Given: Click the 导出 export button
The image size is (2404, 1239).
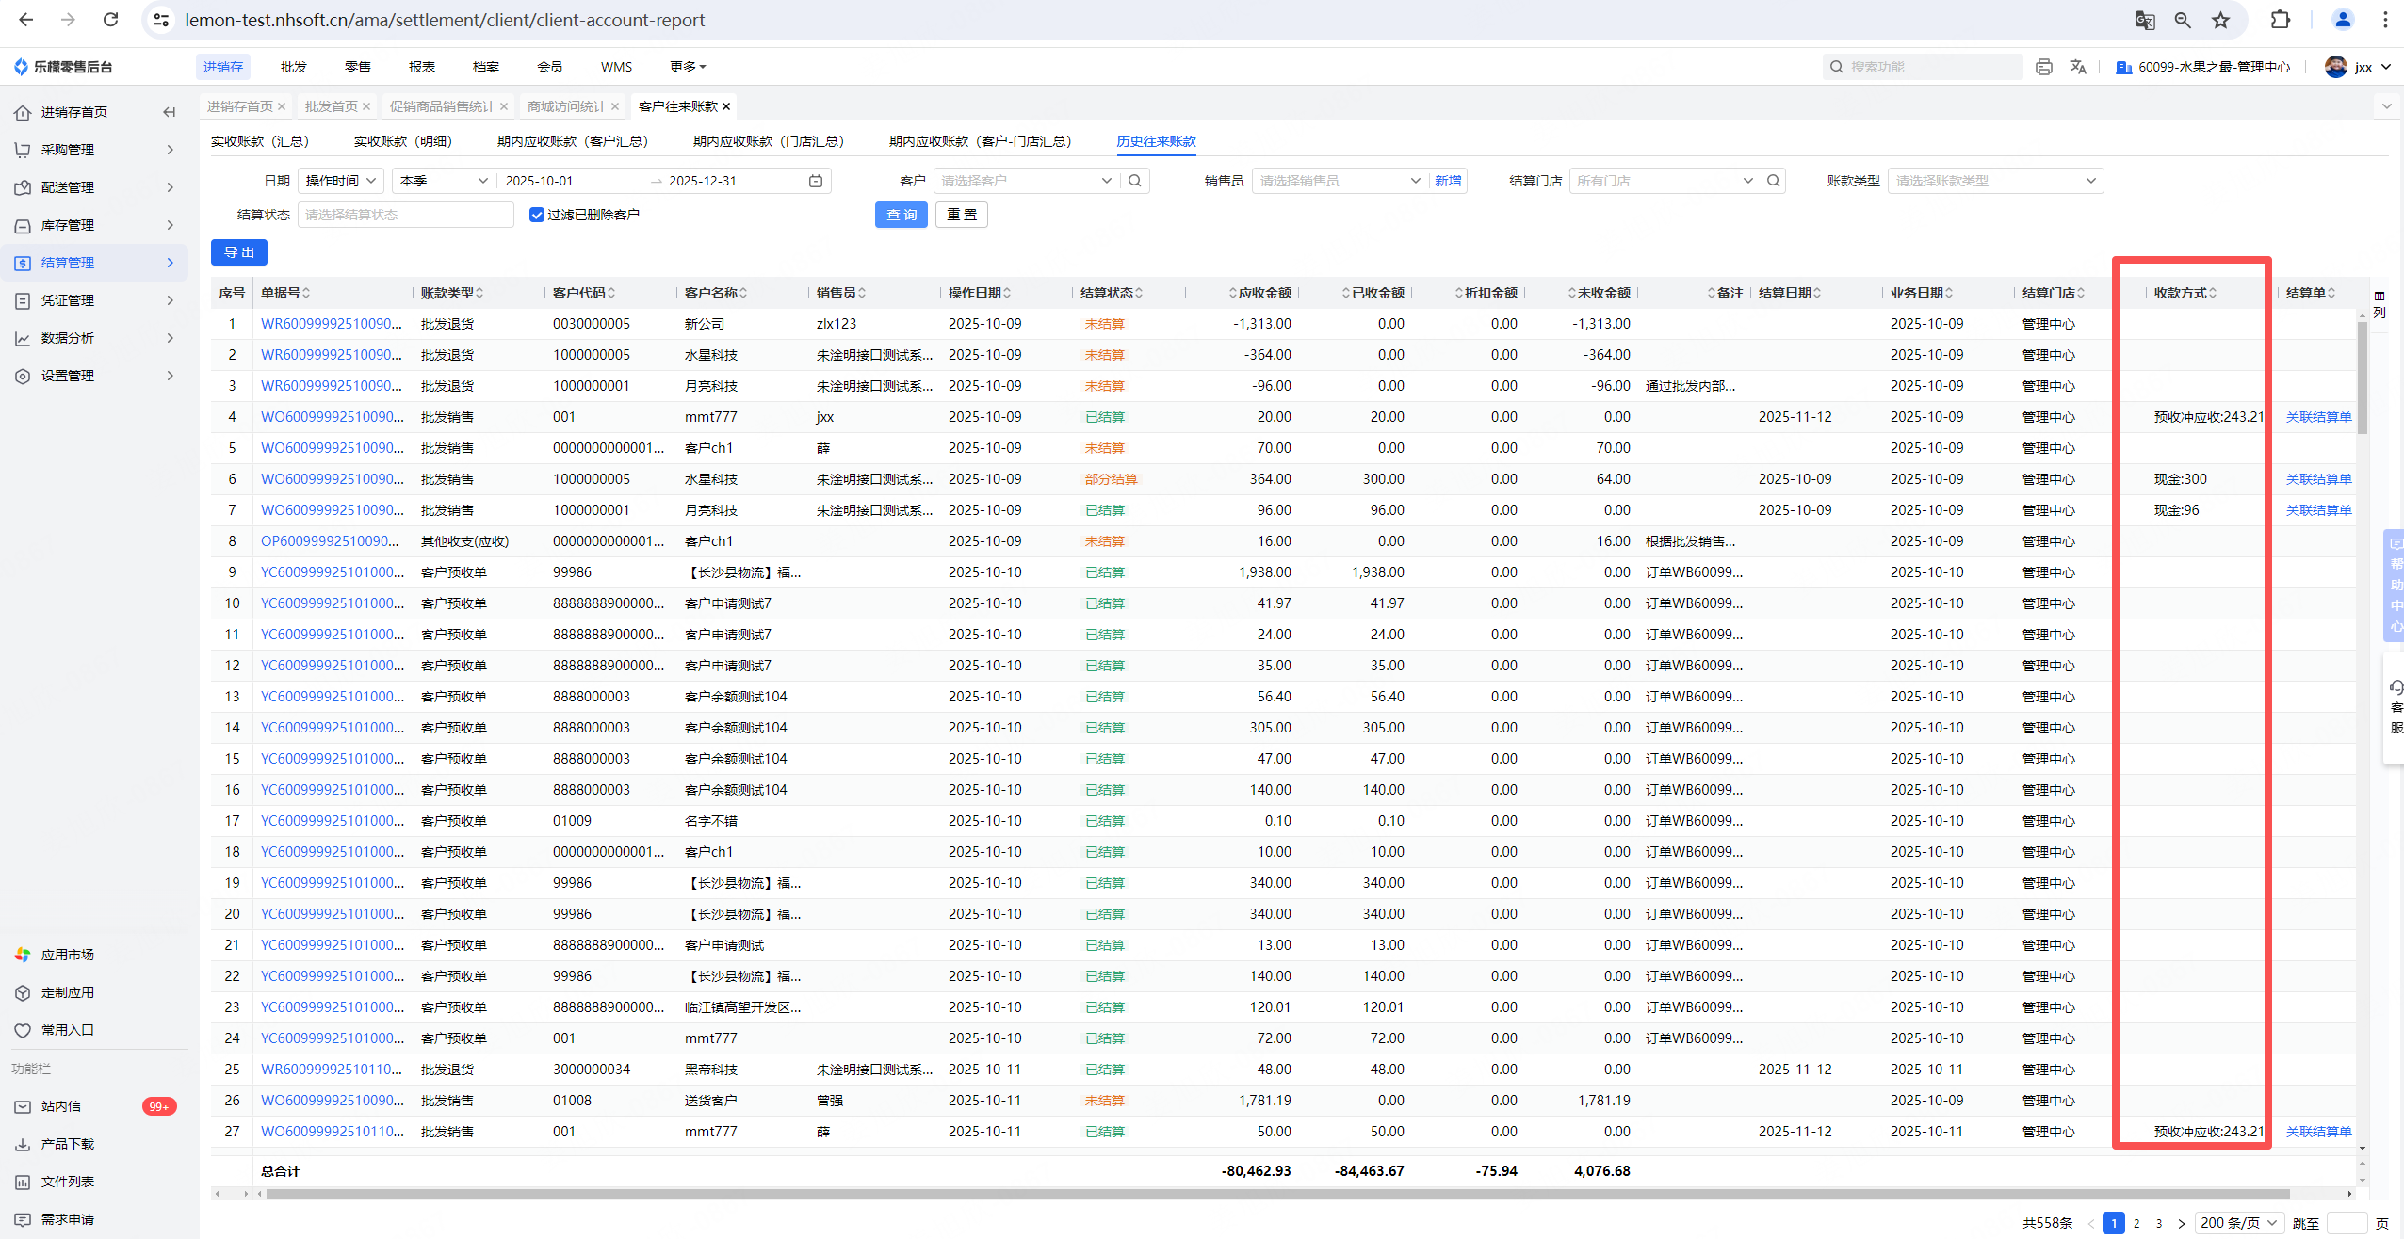Looking at the screenshot, I should (239, 252).
